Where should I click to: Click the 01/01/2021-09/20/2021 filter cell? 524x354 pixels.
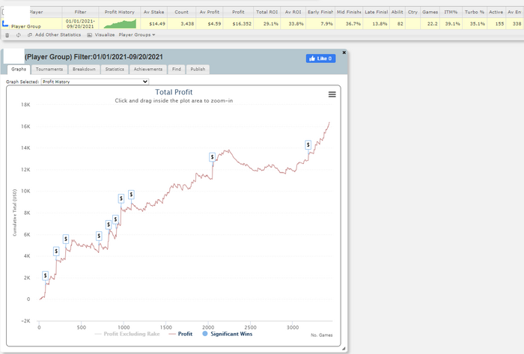click(80, 24)
